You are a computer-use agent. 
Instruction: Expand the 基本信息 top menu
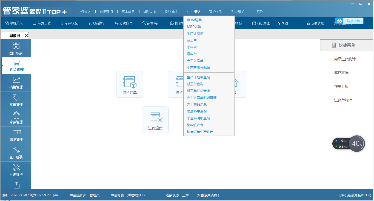coord(128,12)
